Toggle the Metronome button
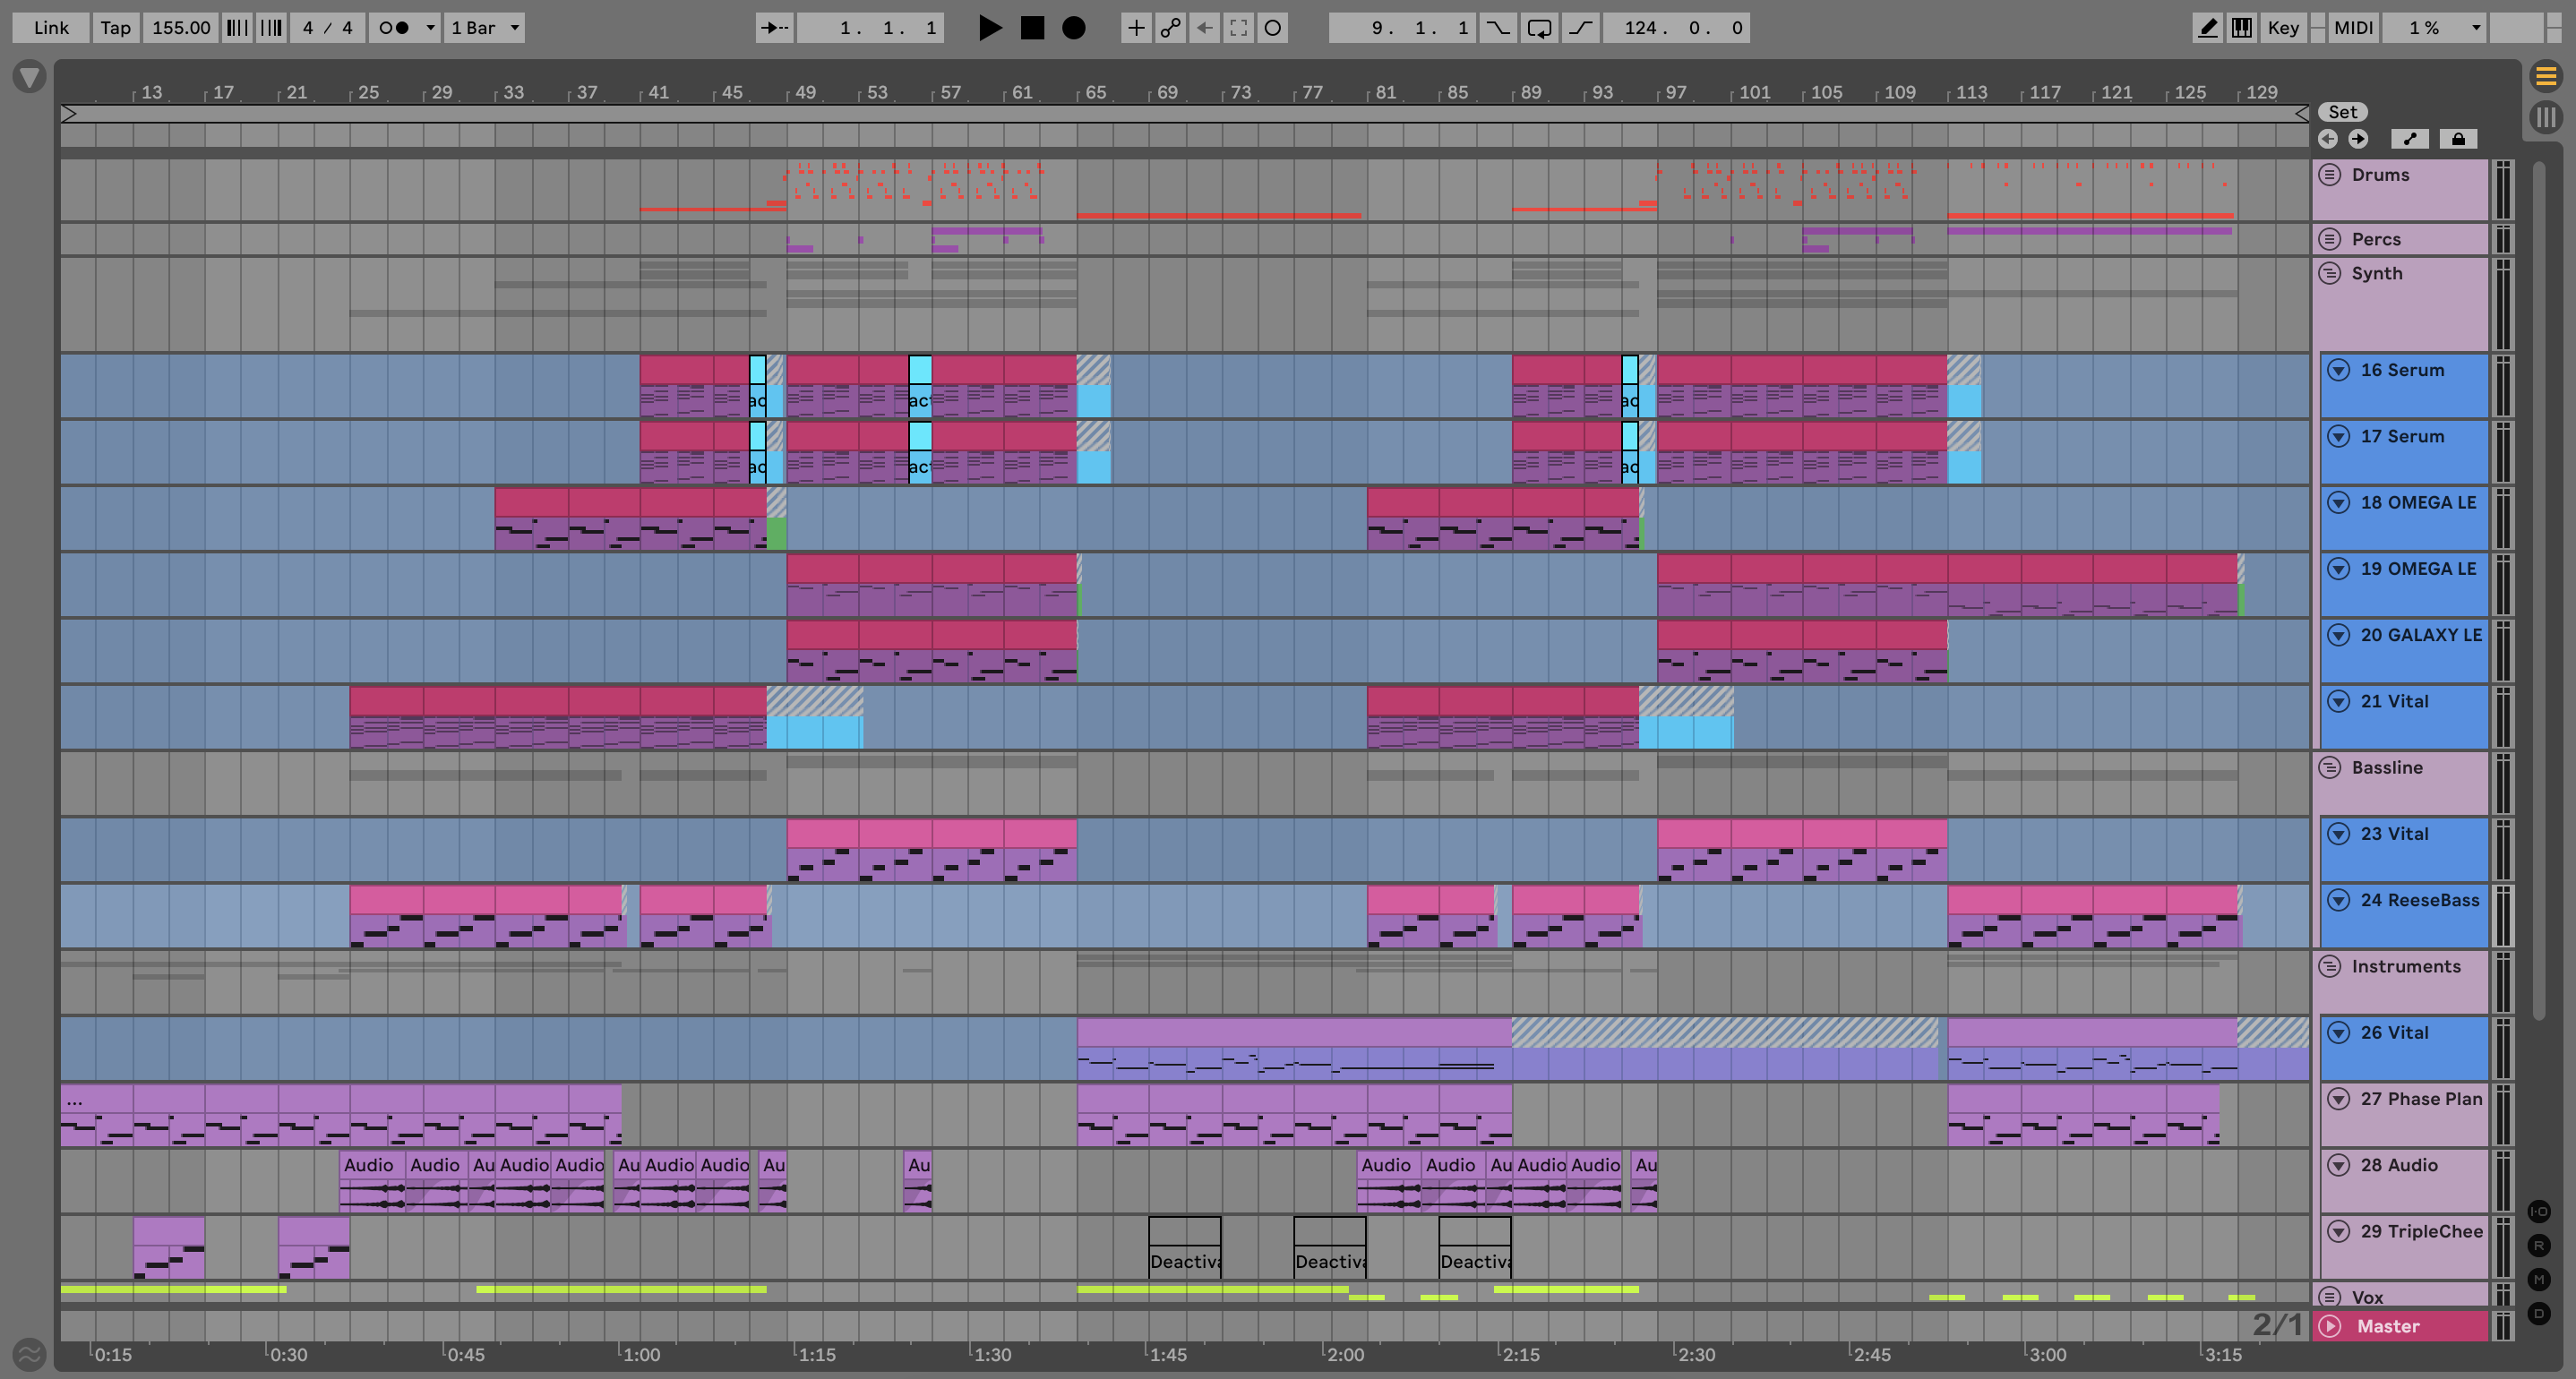 coord(395,28)
